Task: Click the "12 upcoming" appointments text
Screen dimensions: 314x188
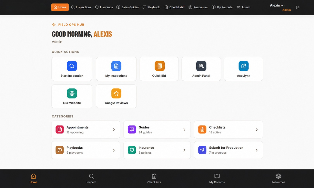Action: (75, 132)
